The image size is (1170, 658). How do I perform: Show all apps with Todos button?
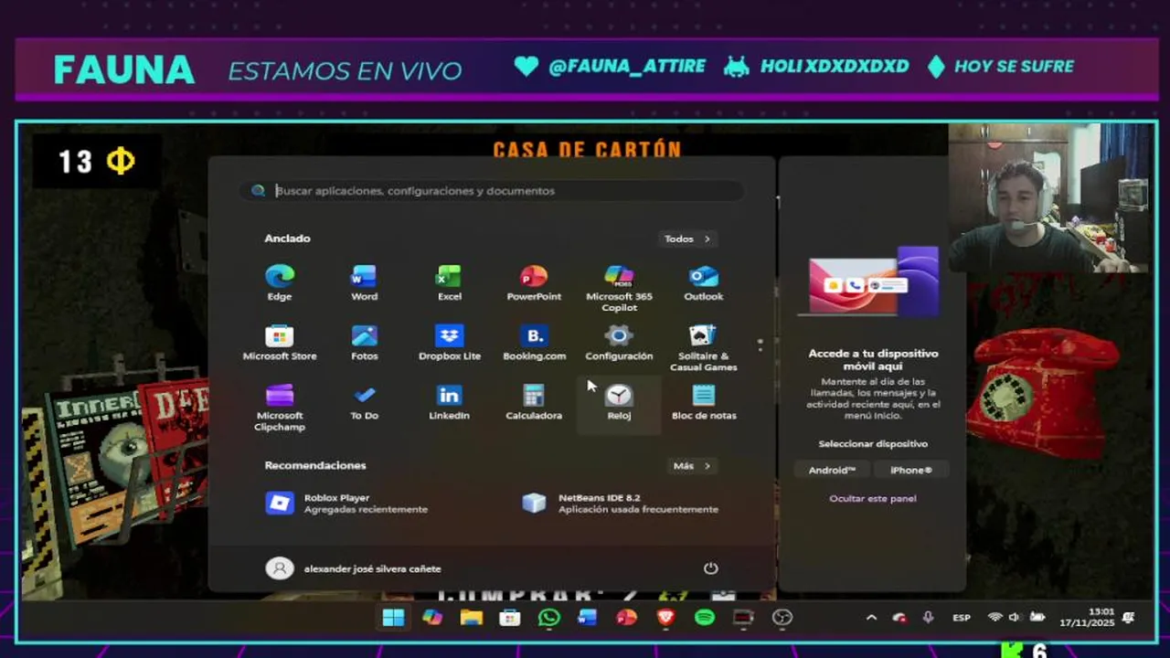coord(687,239)
